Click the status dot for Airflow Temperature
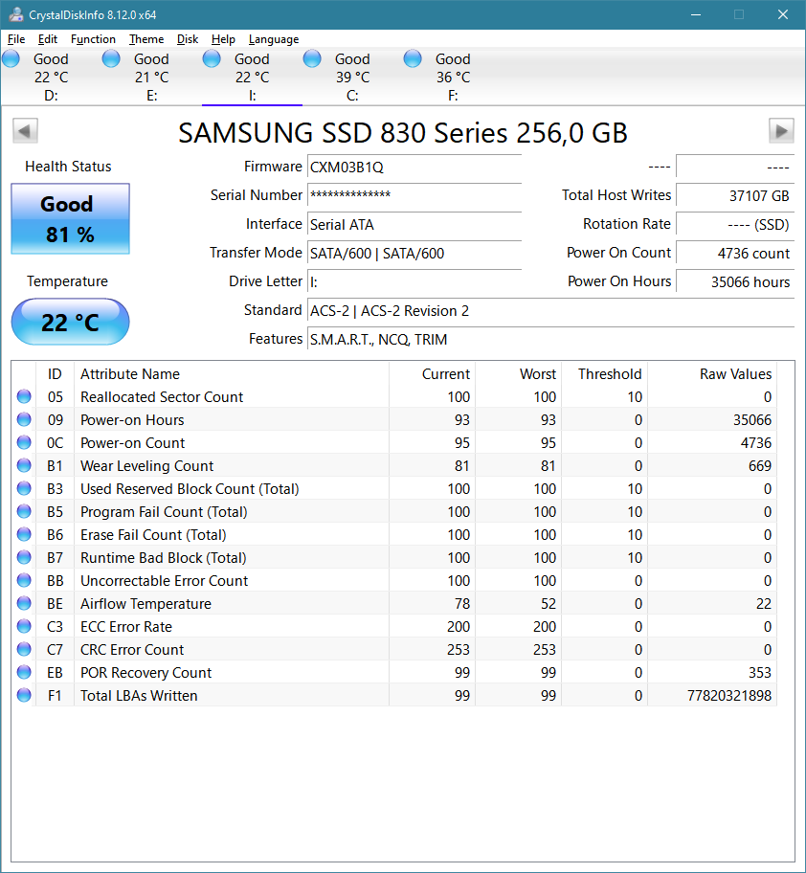 point(24,603)
